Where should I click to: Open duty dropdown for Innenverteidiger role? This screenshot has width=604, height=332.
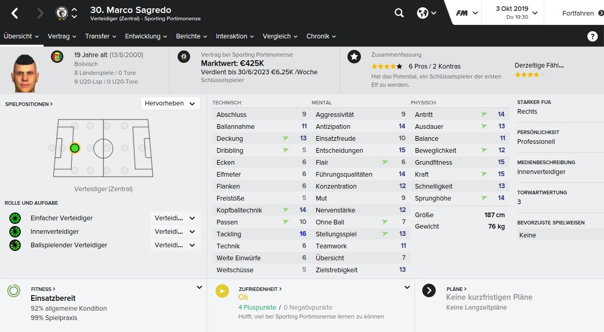point(175,232)
